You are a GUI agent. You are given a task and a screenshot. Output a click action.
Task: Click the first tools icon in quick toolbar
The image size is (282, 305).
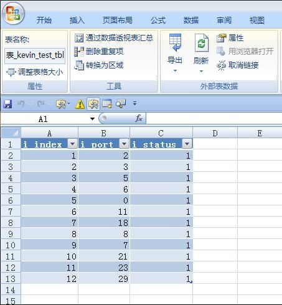click(x=61, y=104)
